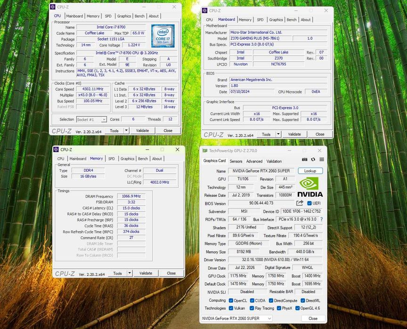407x329 pixels.
Task: Toggle the OpenCL checkbox
Action: [x=231, y=300]
